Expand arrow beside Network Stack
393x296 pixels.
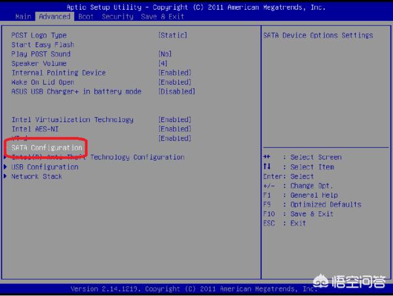[5, 177]
